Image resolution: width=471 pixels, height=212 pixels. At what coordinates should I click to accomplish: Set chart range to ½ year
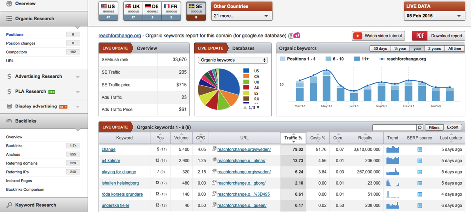(400, 49)
